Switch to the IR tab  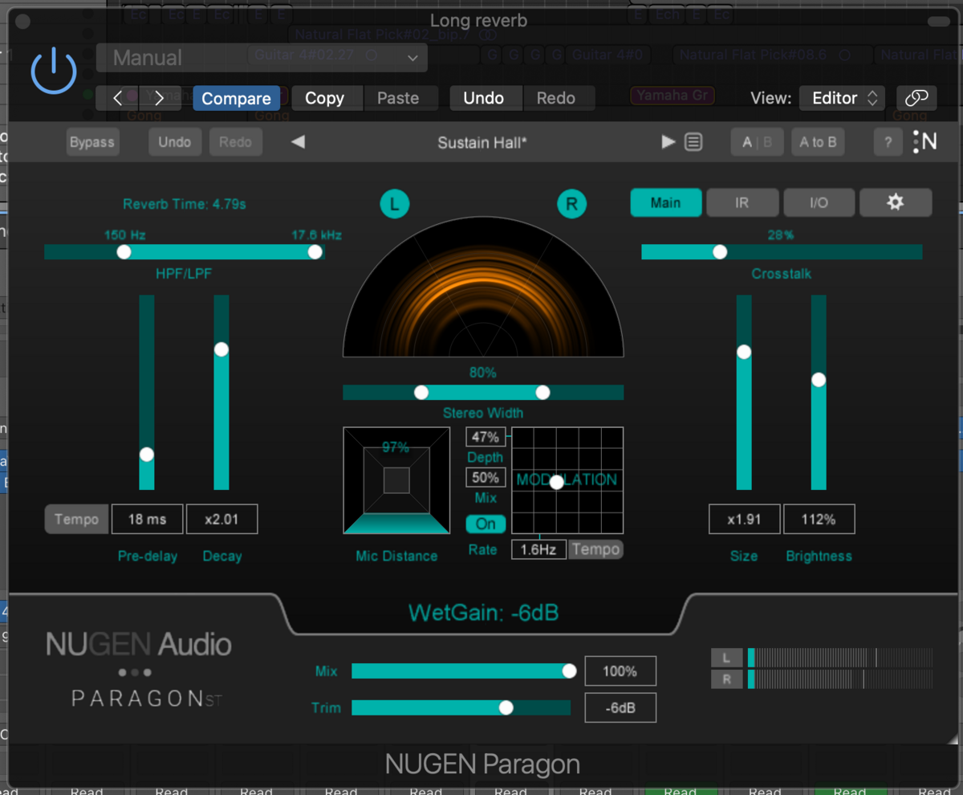tap(742, 203)
